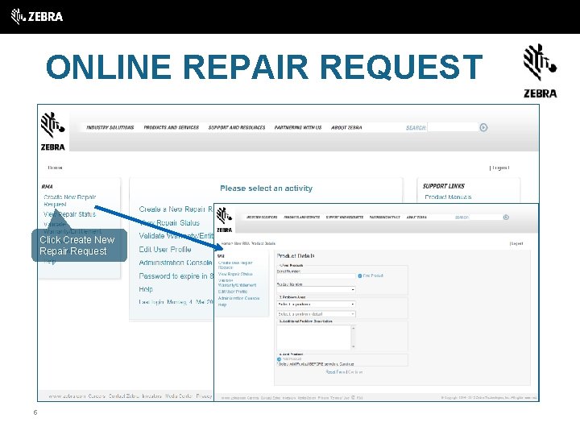580x435 pixels.
Task: Click Validate Warranty/Entitlement in front page sidebar
Action: [x=237, y=283]
